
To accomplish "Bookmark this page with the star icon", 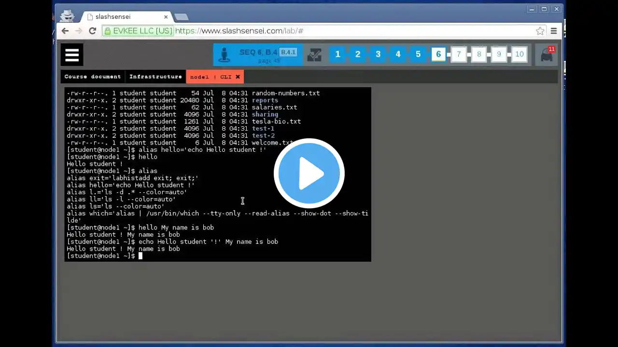I will pyautogui.click(x=540, y=31).
